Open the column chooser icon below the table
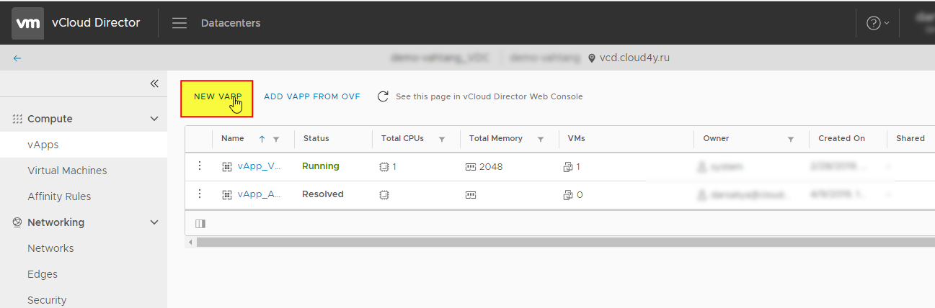 click(x=200, y=224)
